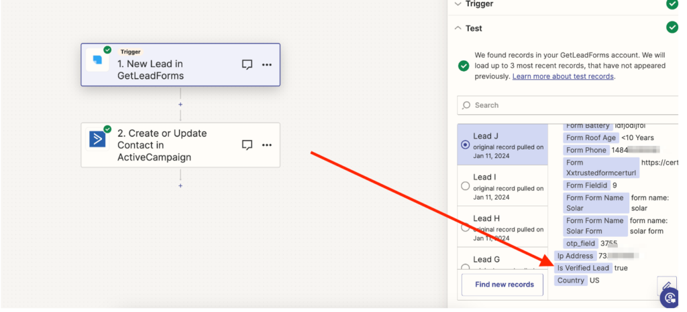Select the Lead I record radio button
This screenshot has width=687, height=312.
[466, 186]
